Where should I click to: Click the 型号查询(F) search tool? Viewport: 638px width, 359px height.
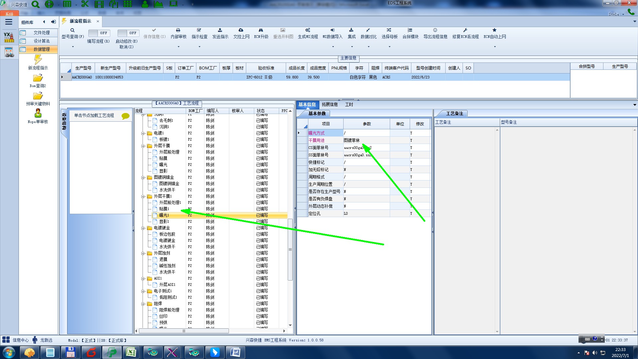[72, 33]
